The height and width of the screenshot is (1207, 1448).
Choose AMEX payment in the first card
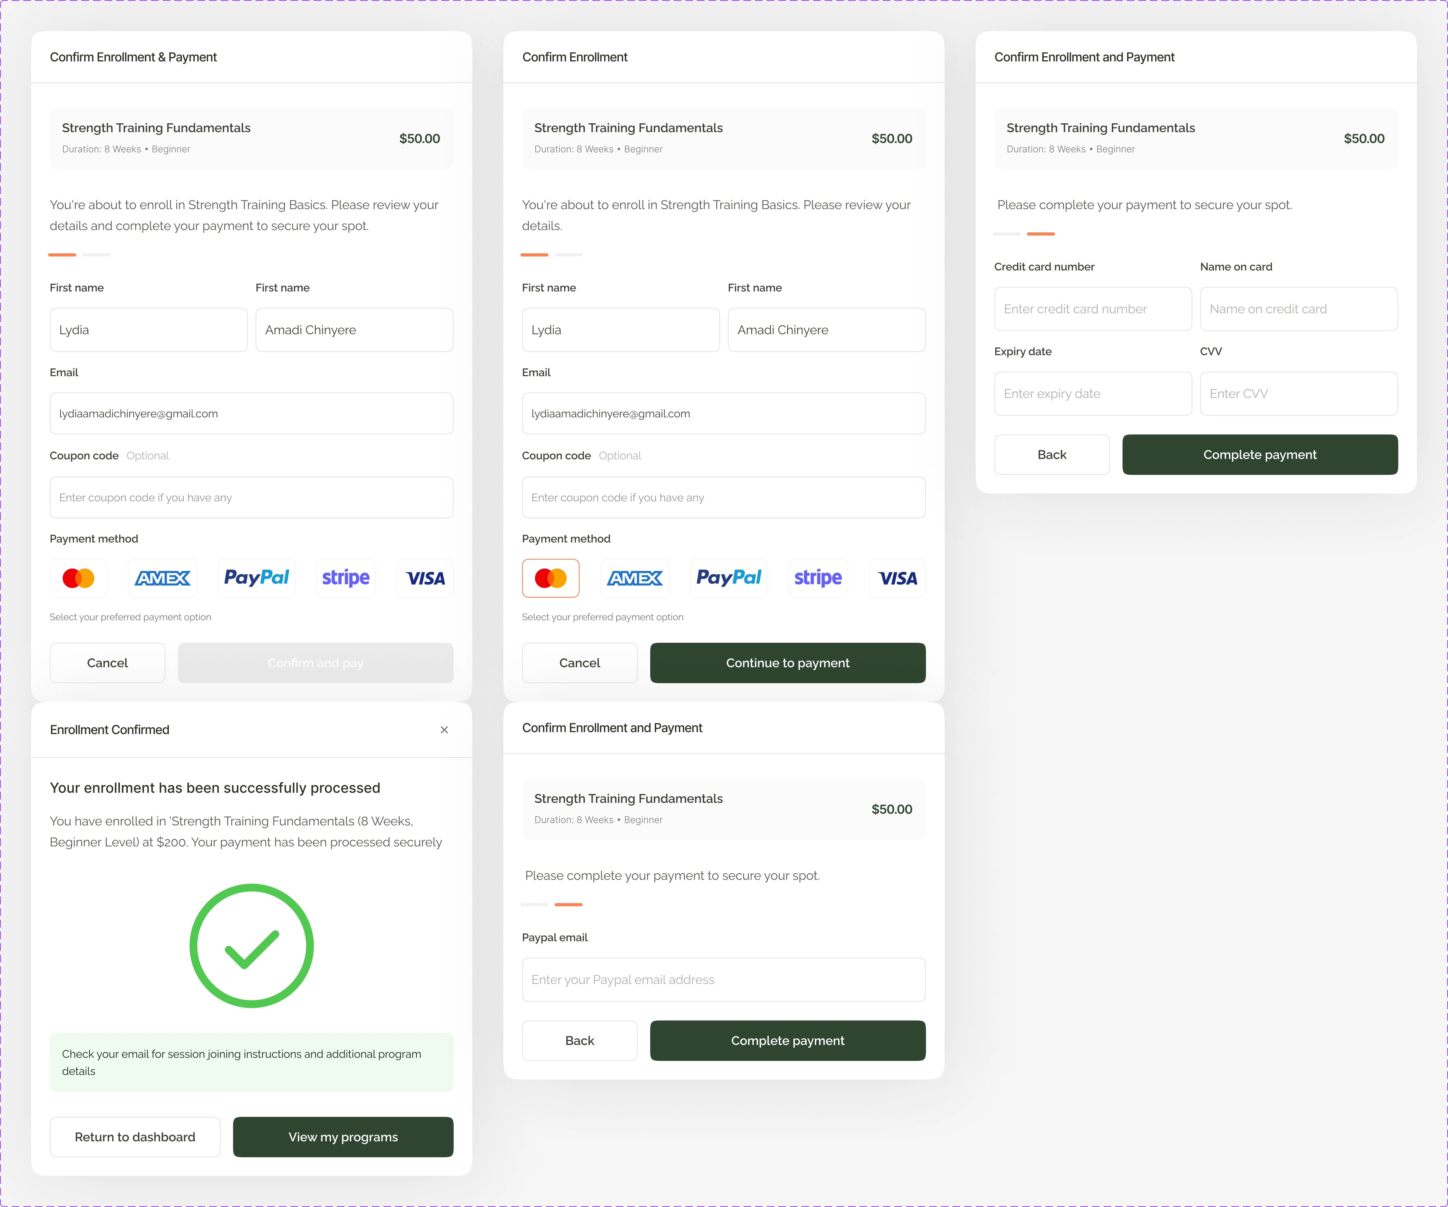pos(163,578)
